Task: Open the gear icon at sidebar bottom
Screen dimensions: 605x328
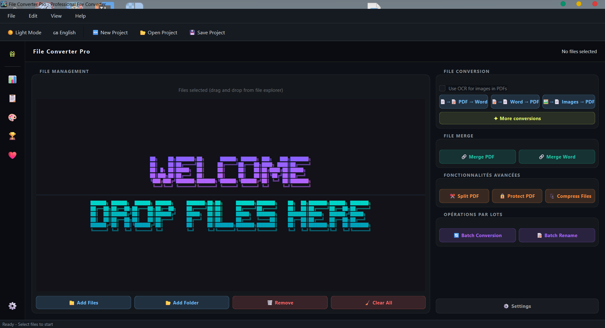Action: pos(12,306)
